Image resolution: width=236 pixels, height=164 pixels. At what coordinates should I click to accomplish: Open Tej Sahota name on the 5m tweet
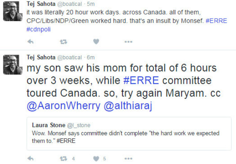tap(41, 4)
